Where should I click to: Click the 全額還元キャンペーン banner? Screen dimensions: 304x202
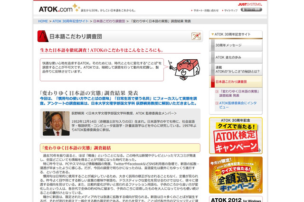pyautogui.click(x=236, y=175)
